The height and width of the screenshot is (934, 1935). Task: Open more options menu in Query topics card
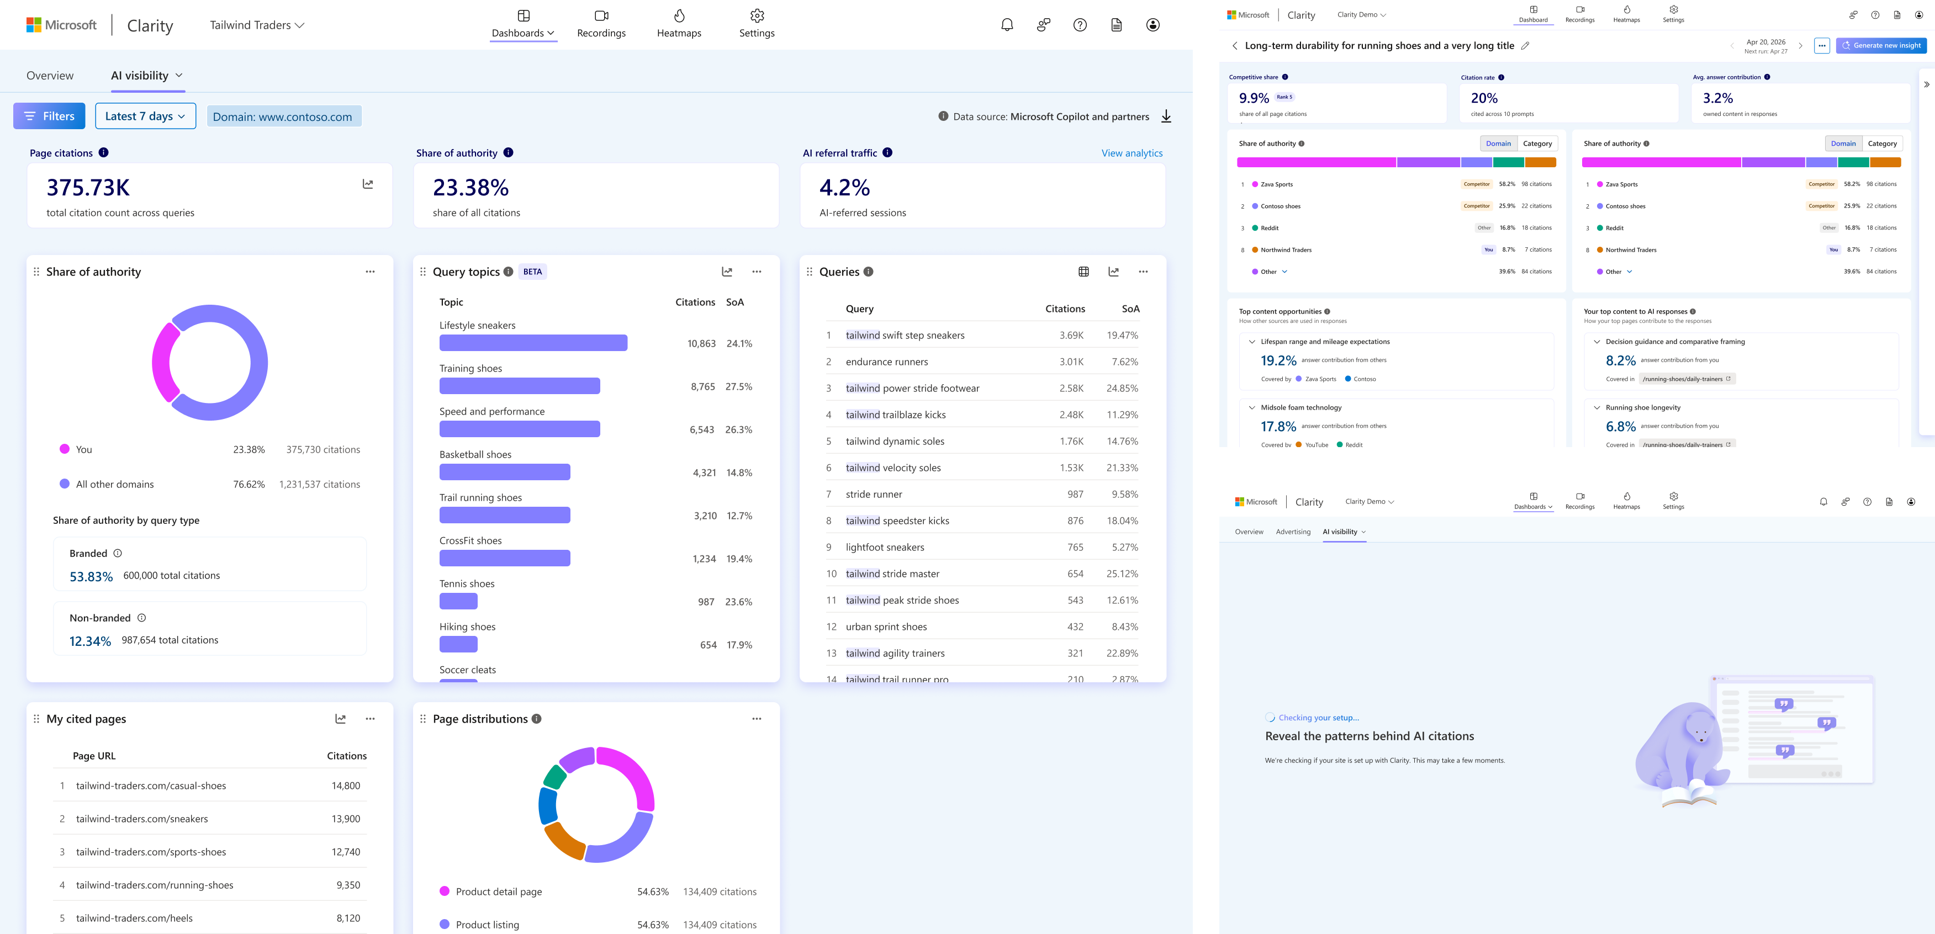757,272
